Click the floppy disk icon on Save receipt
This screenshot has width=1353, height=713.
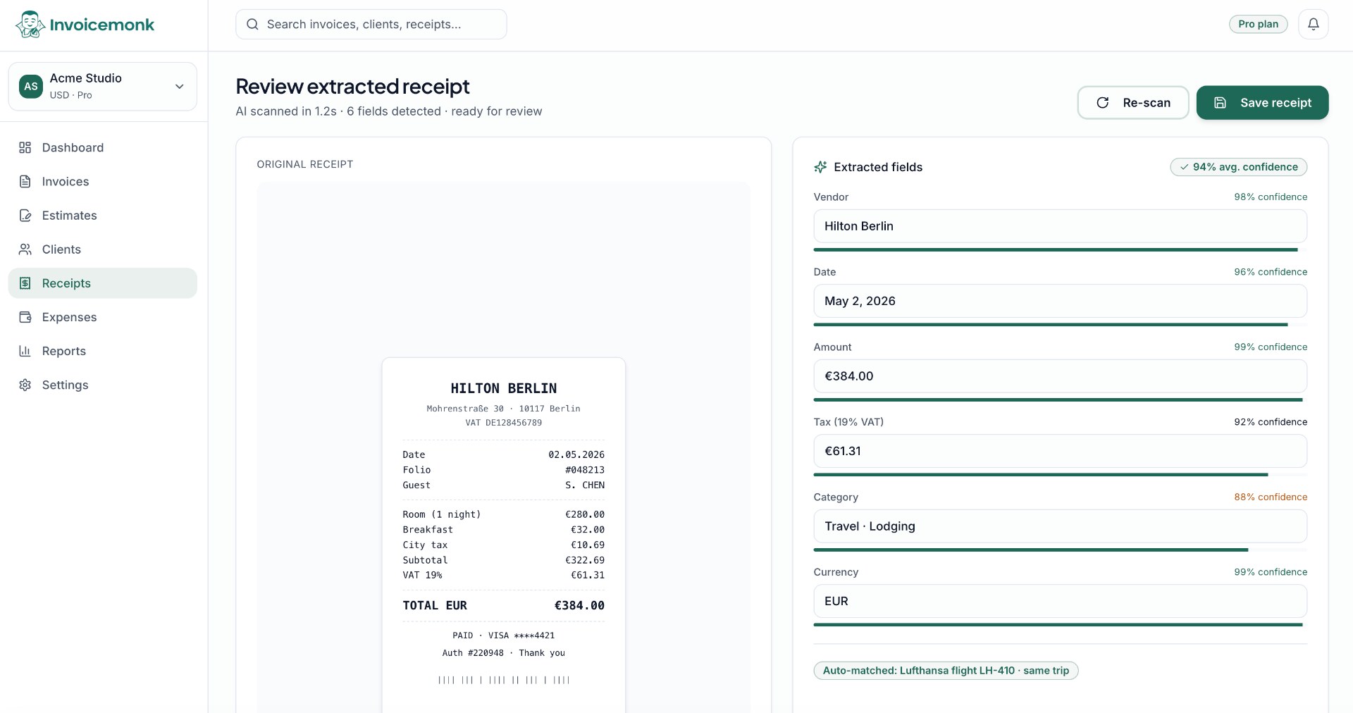tap(1221, 103)
